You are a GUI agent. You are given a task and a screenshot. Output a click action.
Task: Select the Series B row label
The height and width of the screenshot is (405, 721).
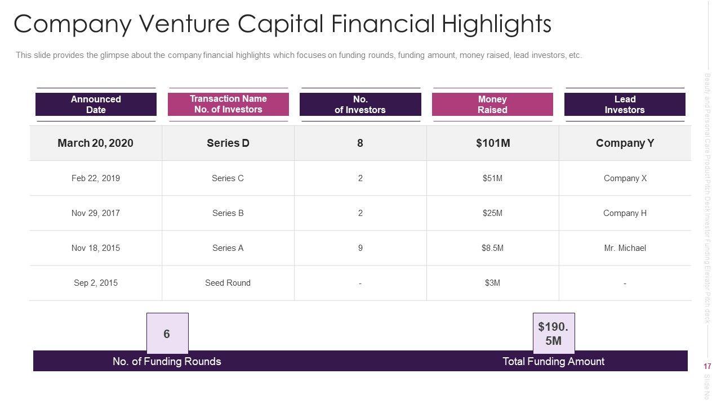tap(228, 213)
